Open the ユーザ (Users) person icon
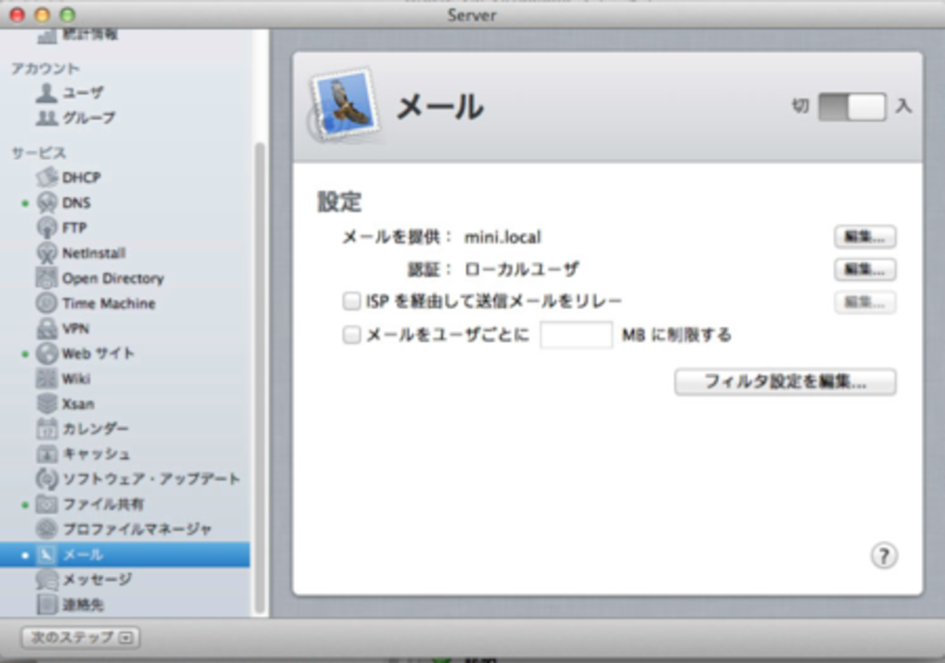This screenshot has height=663, width=945. pos(47,93)
